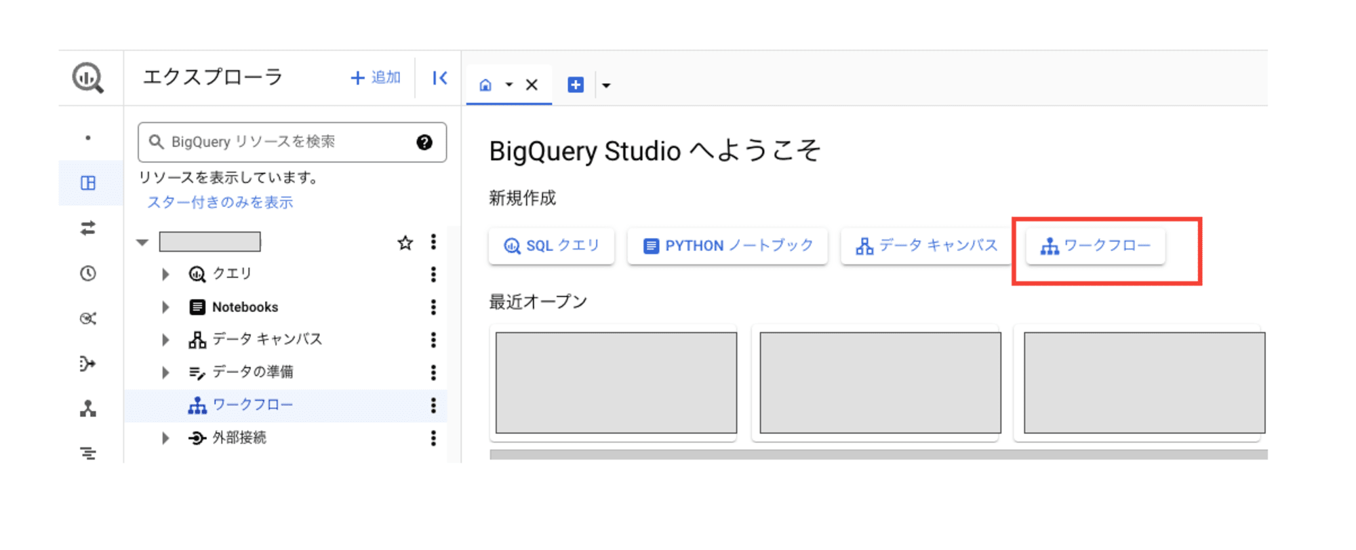The height and width of the screenshot is (550, 1356).
Task: Expand the データの準備 tree node
Action: coord(165,372)
